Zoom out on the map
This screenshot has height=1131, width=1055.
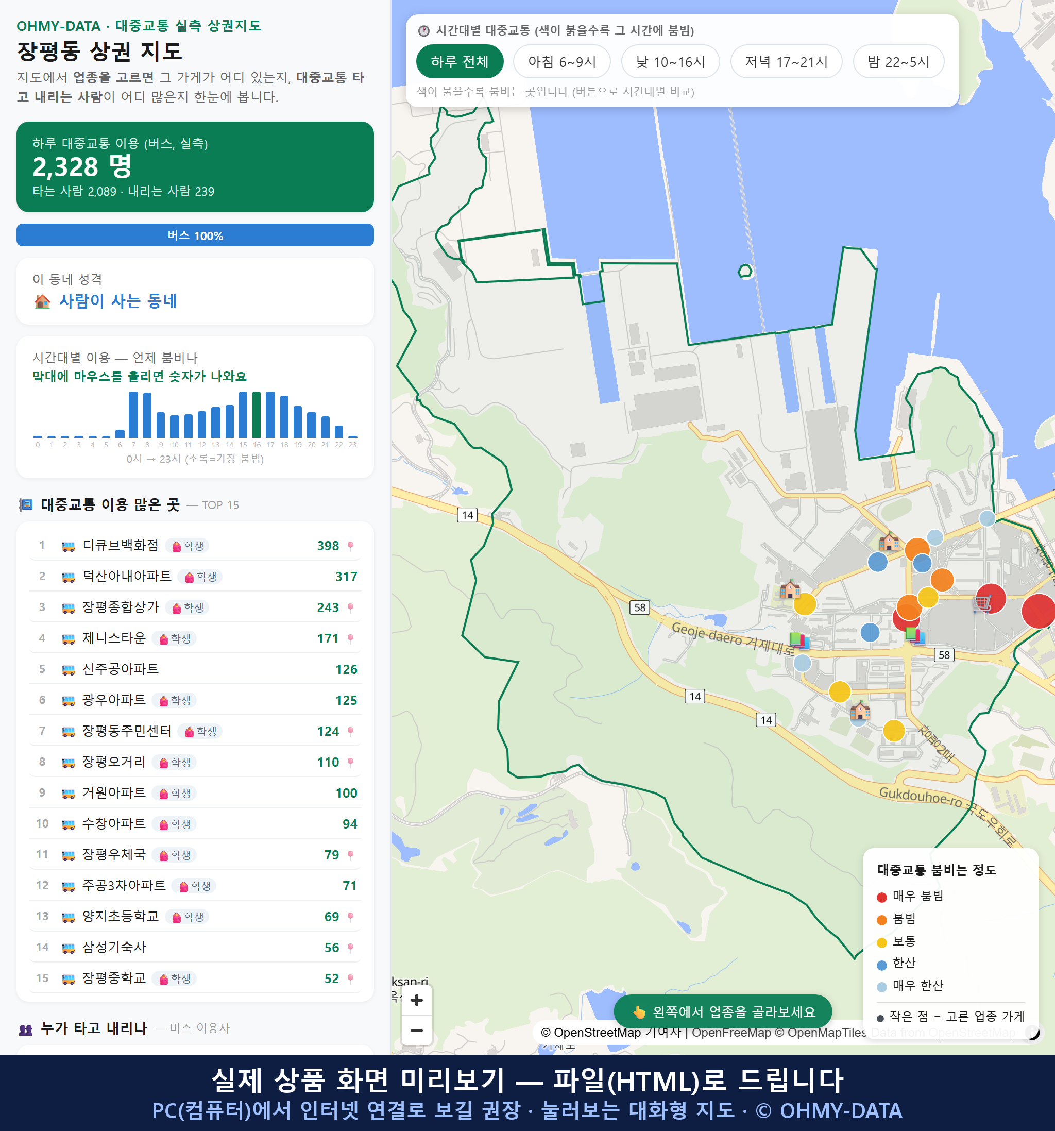coord(416,1031)
